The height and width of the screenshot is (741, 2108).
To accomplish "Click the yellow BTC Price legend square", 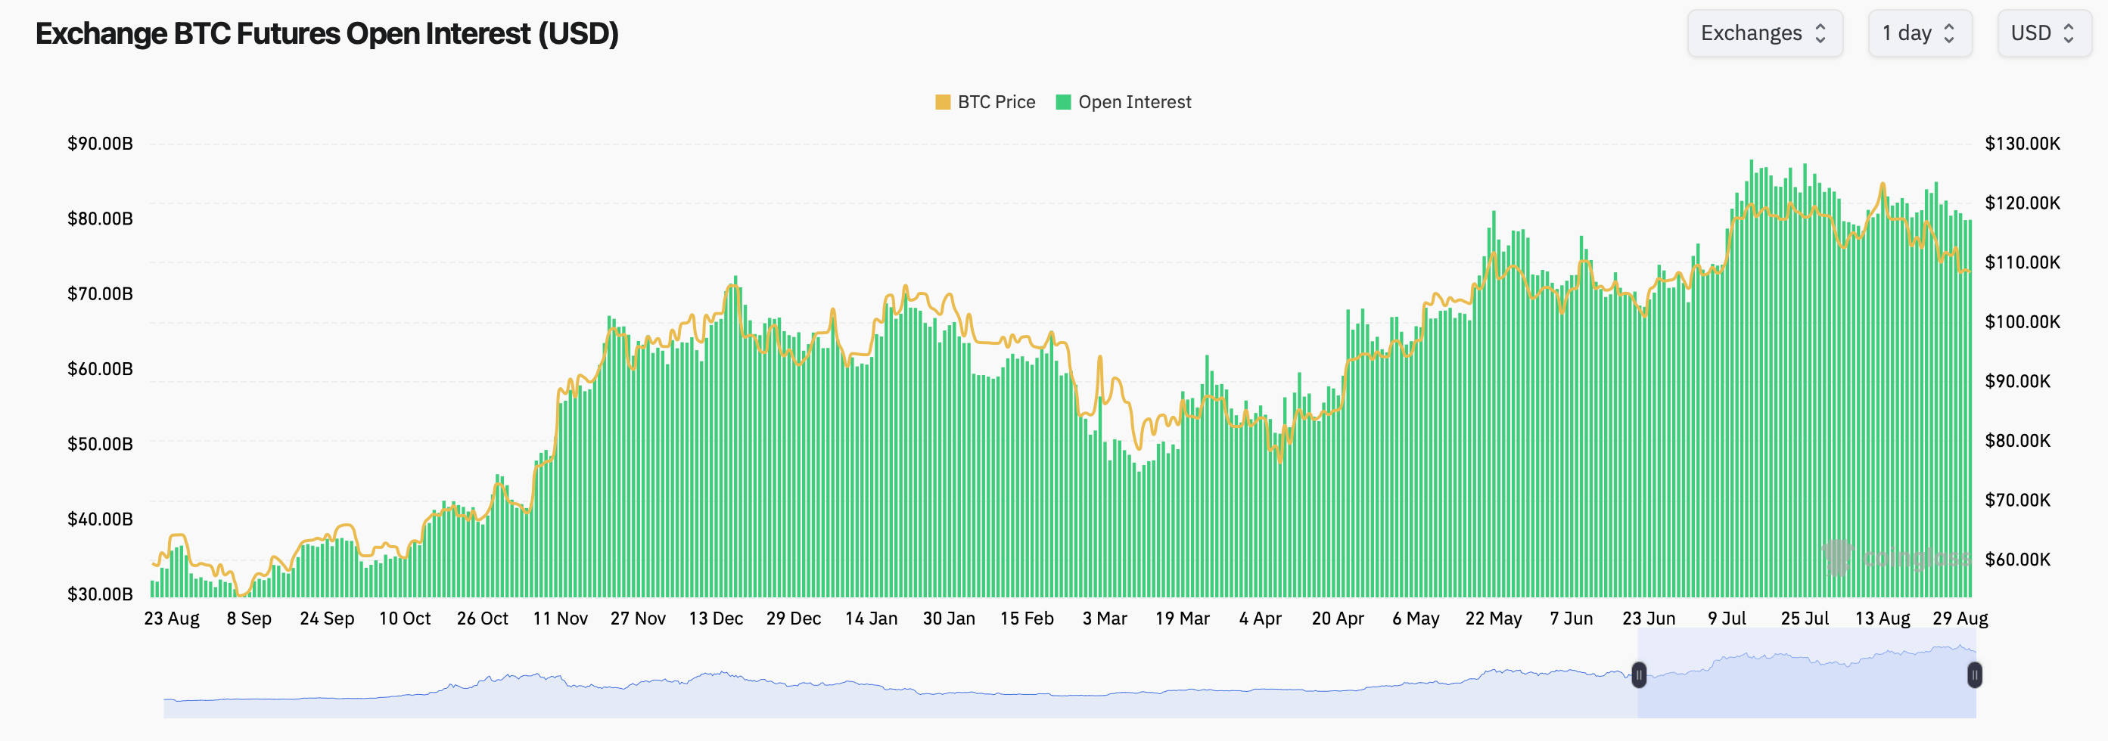I will pyautogui.click(x=943, y=101).
